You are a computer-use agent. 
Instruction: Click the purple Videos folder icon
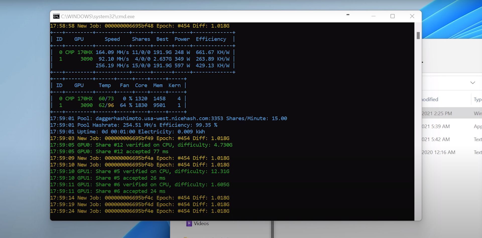(189, 223)
